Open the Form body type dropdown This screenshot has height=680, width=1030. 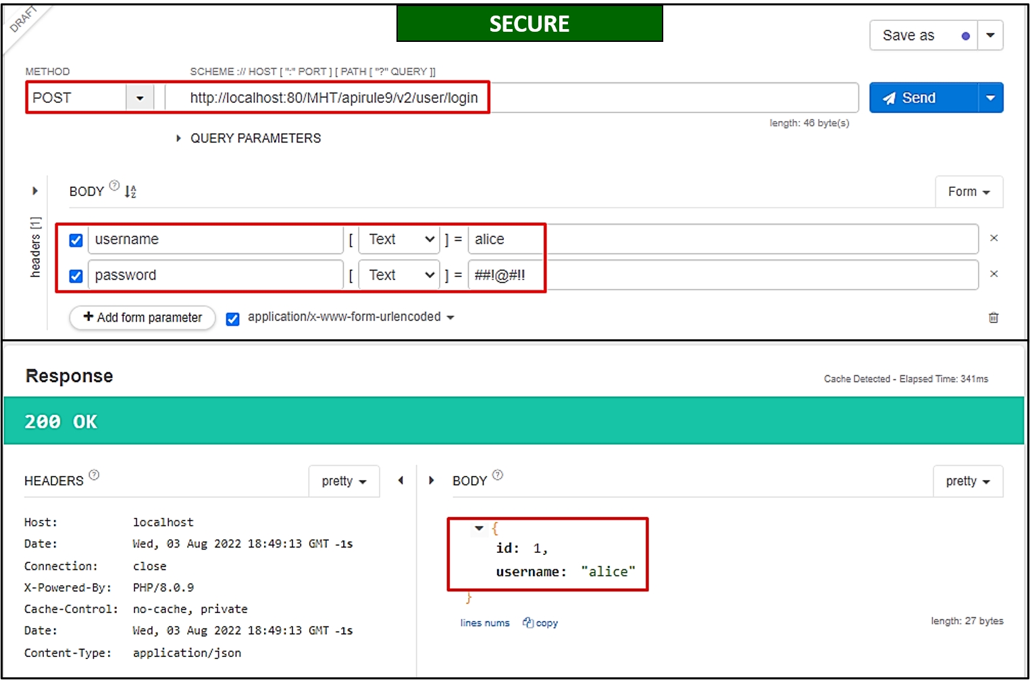(969, 192)
